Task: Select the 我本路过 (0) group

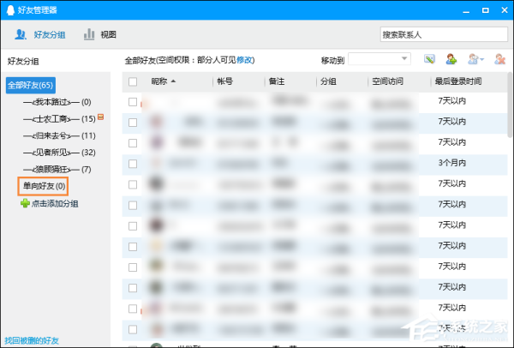Action: (x=57, y=102)
